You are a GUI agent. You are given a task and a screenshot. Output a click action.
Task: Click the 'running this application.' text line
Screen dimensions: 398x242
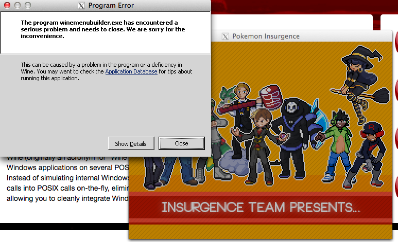(50, 78)
